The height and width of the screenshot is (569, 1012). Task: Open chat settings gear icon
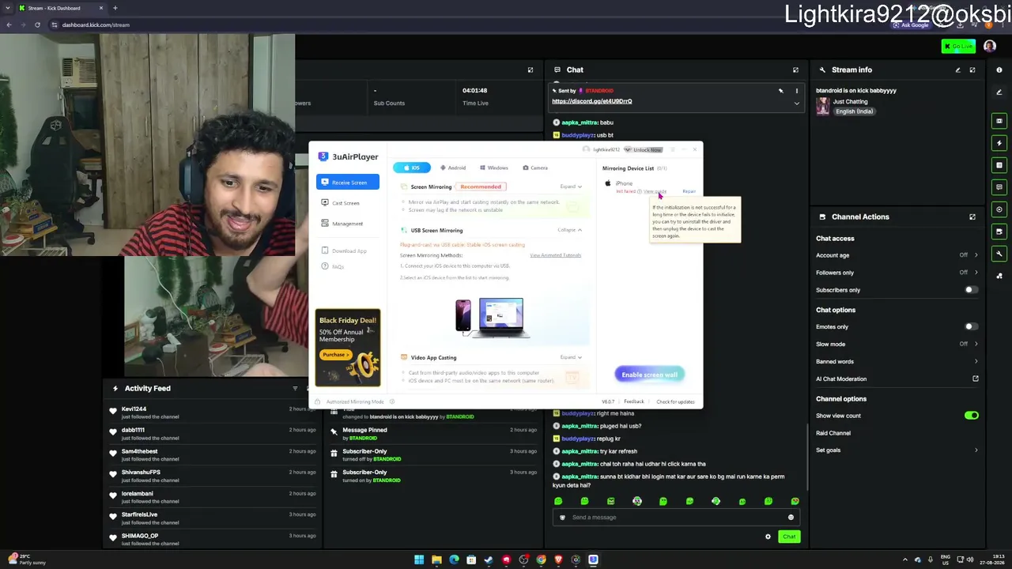point(768,537)
